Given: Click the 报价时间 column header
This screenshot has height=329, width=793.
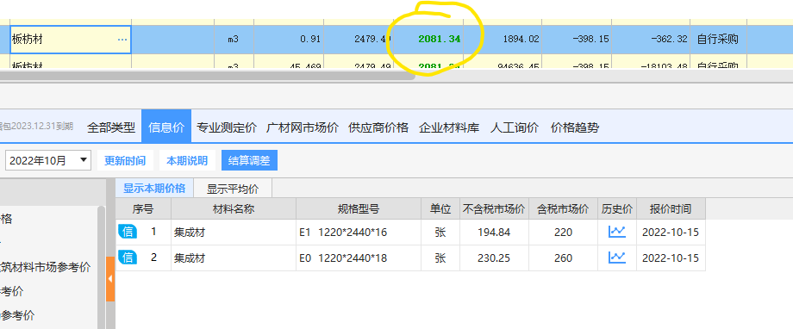Looking at the screenshot, I should (x=671, y=208).
